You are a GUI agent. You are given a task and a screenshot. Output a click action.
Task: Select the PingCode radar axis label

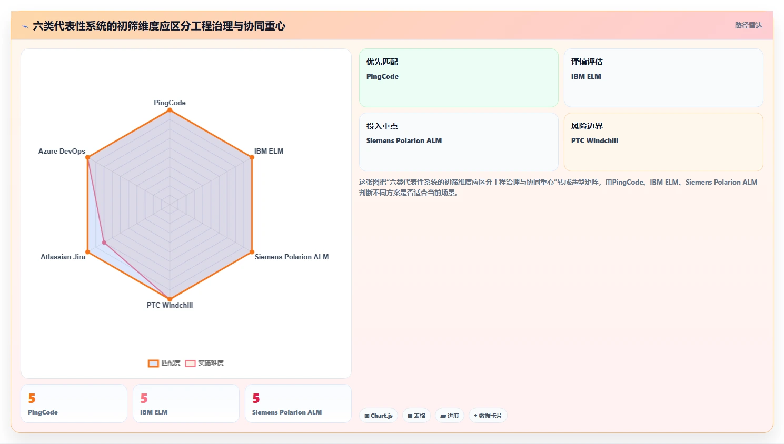pyautogui.click(x=170, y=103)
